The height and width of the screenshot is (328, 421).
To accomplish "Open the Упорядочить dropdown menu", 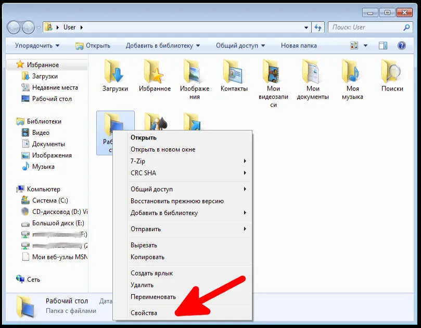I will (37, 45).
